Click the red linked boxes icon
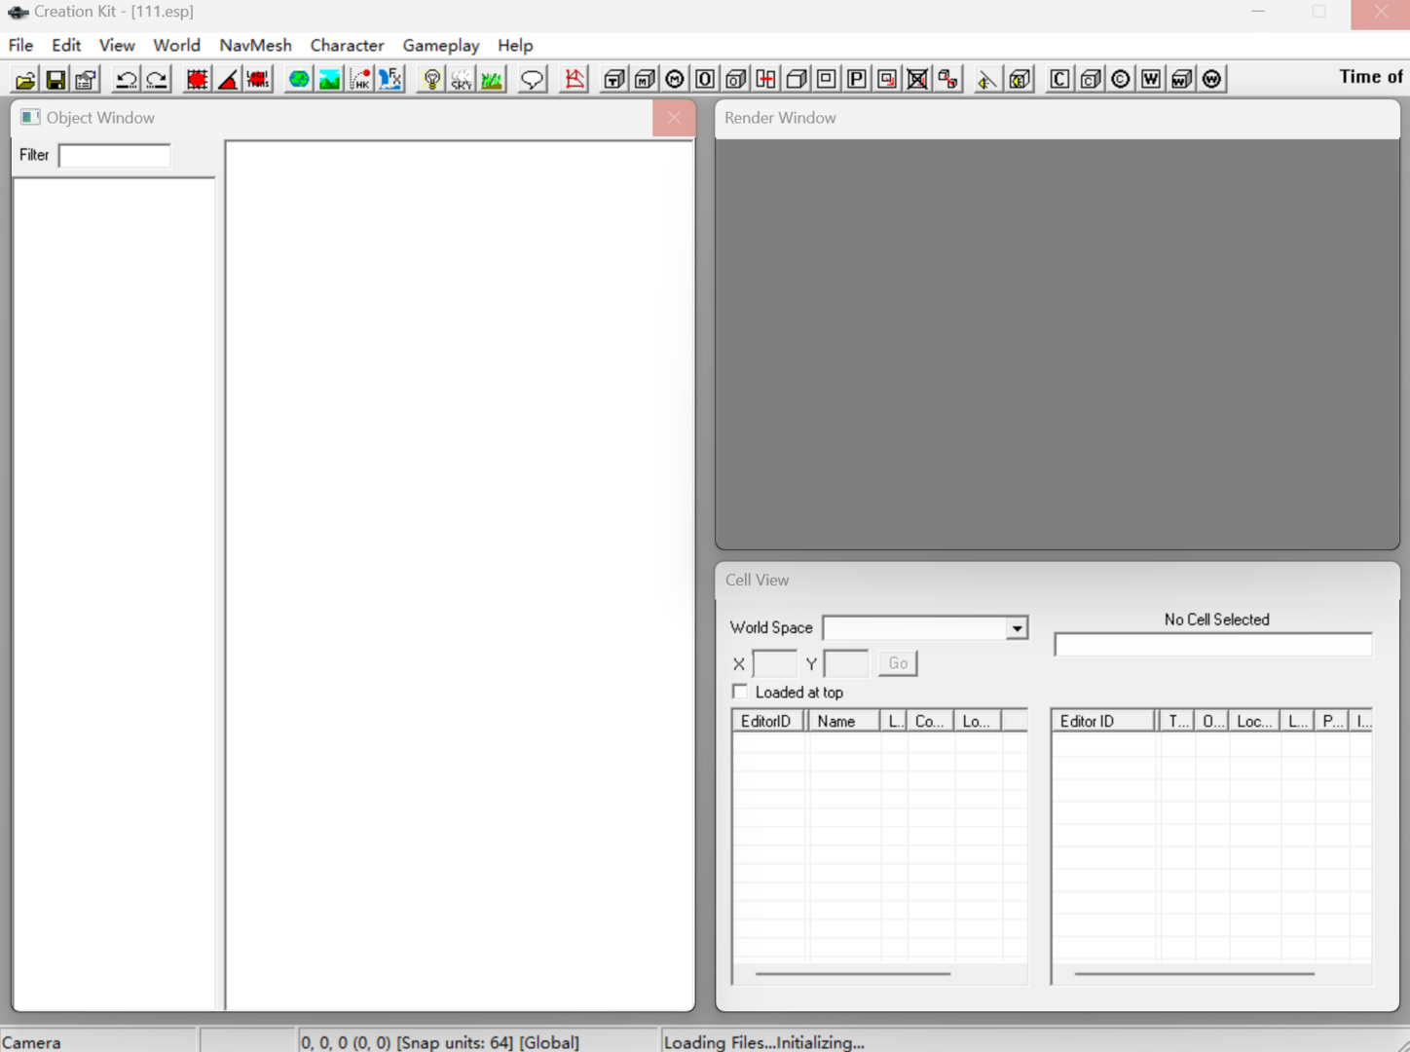1410x1052 pixels. [947, 79]
